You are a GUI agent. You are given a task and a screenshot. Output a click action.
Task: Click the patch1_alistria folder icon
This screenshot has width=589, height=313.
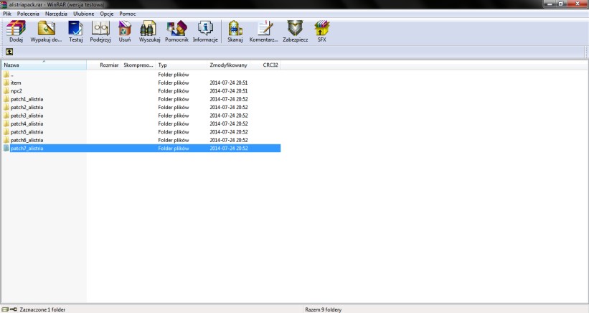click(6, 99)
